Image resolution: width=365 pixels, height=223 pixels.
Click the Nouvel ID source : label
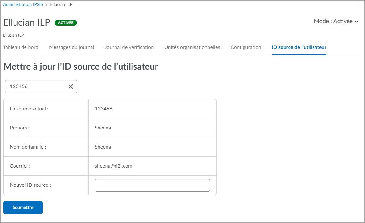click(x=30, y=185)
